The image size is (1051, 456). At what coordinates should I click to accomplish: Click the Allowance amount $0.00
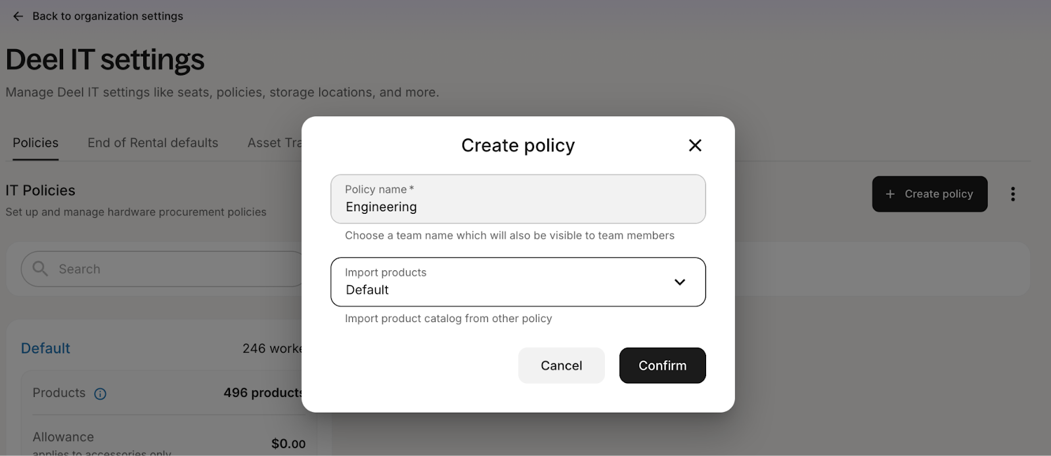coord(288,444)
